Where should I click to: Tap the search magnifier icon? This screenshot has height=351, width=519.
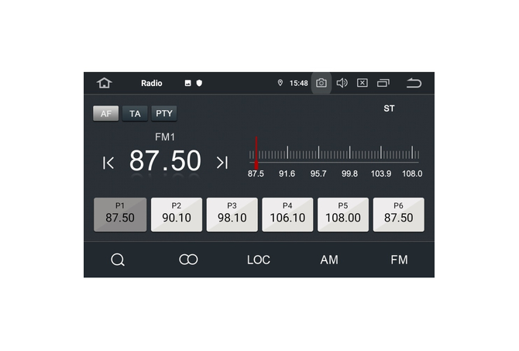pyautogui.click(x=118, y=260)
